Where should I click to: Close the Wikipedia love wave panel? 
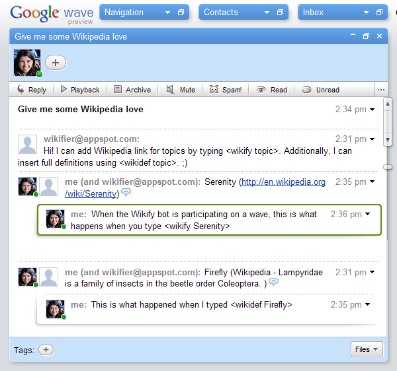point(379,36)
